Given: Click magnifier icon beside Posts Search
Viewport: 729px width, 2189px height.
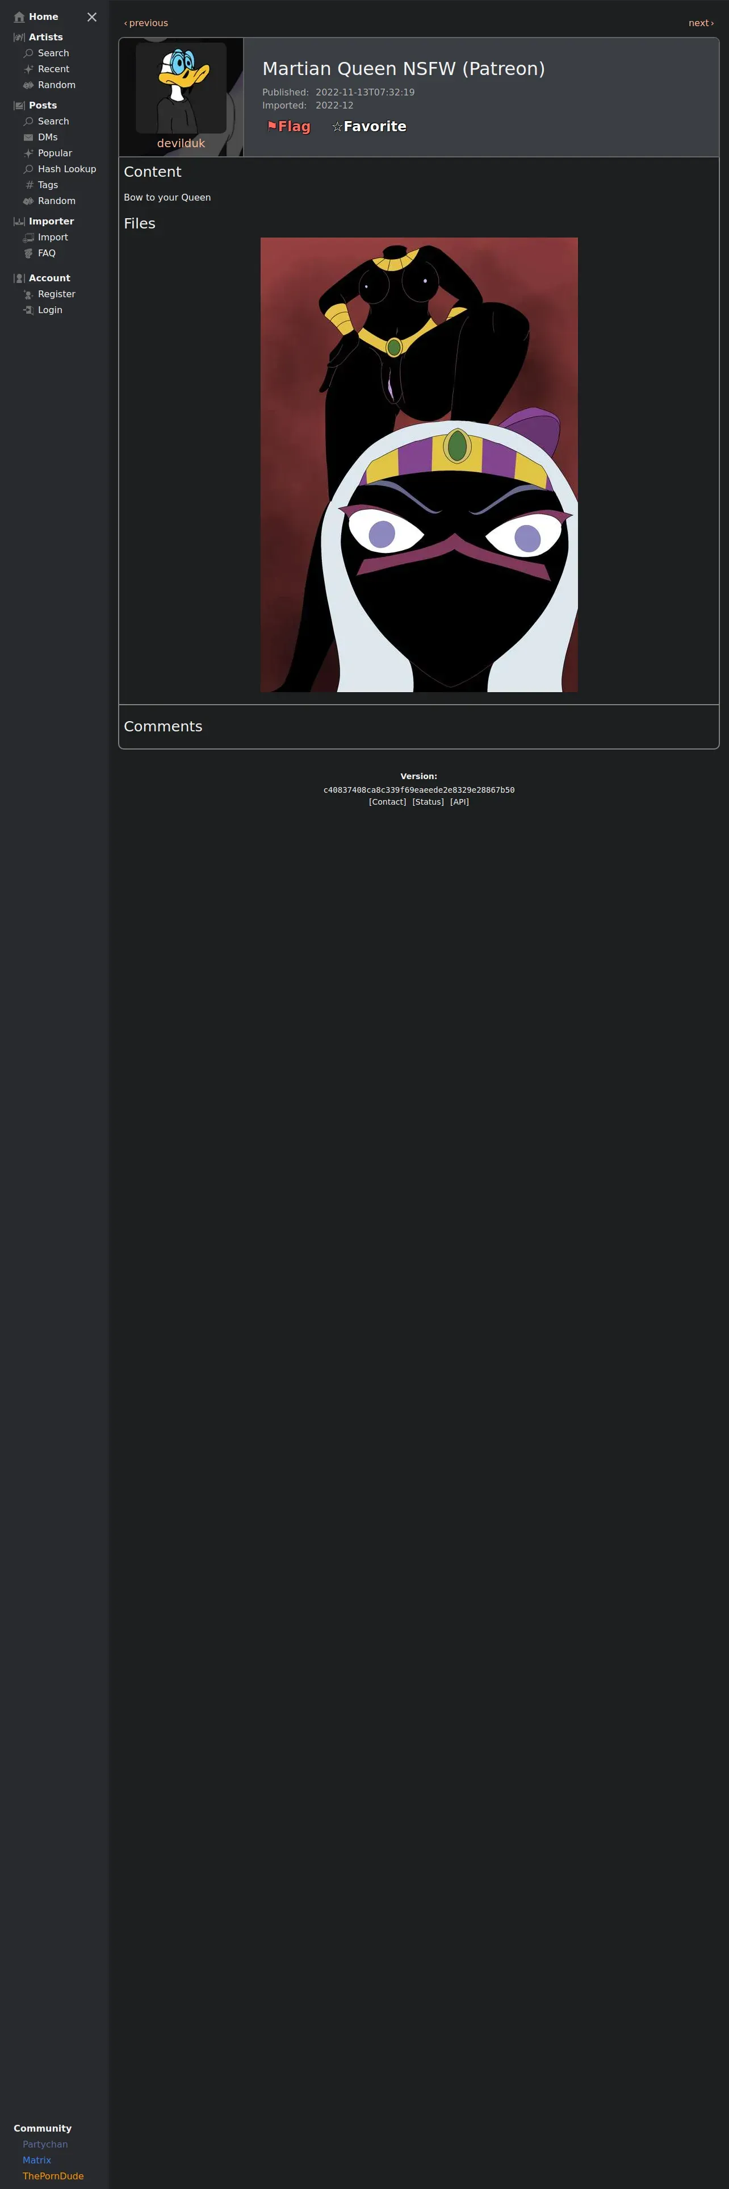Looking at the screenshot, I should coord(29,122).
